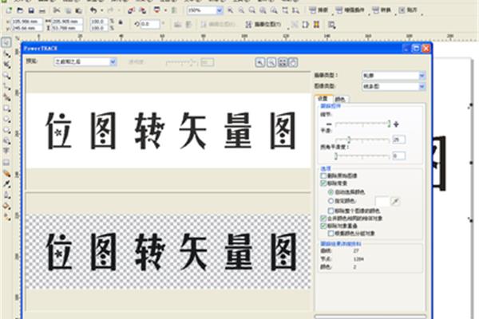Click the trace bitmap button in property bar
This screenshot has width=479, height=319.
pos(263,25)
